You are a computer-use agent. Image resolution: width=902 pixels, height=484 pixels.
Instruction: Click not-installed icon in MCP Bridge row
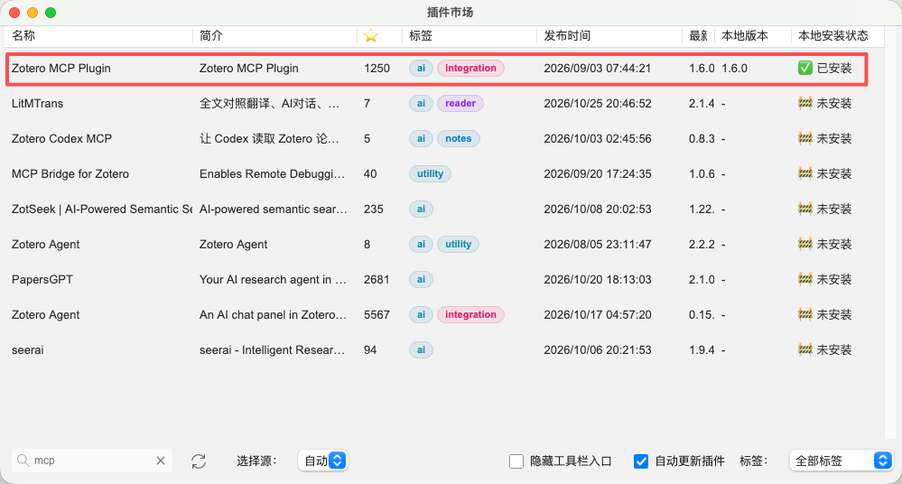click(804, 173)
